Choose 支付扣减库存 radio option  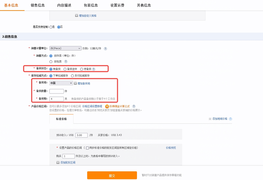tap(72, 76)
